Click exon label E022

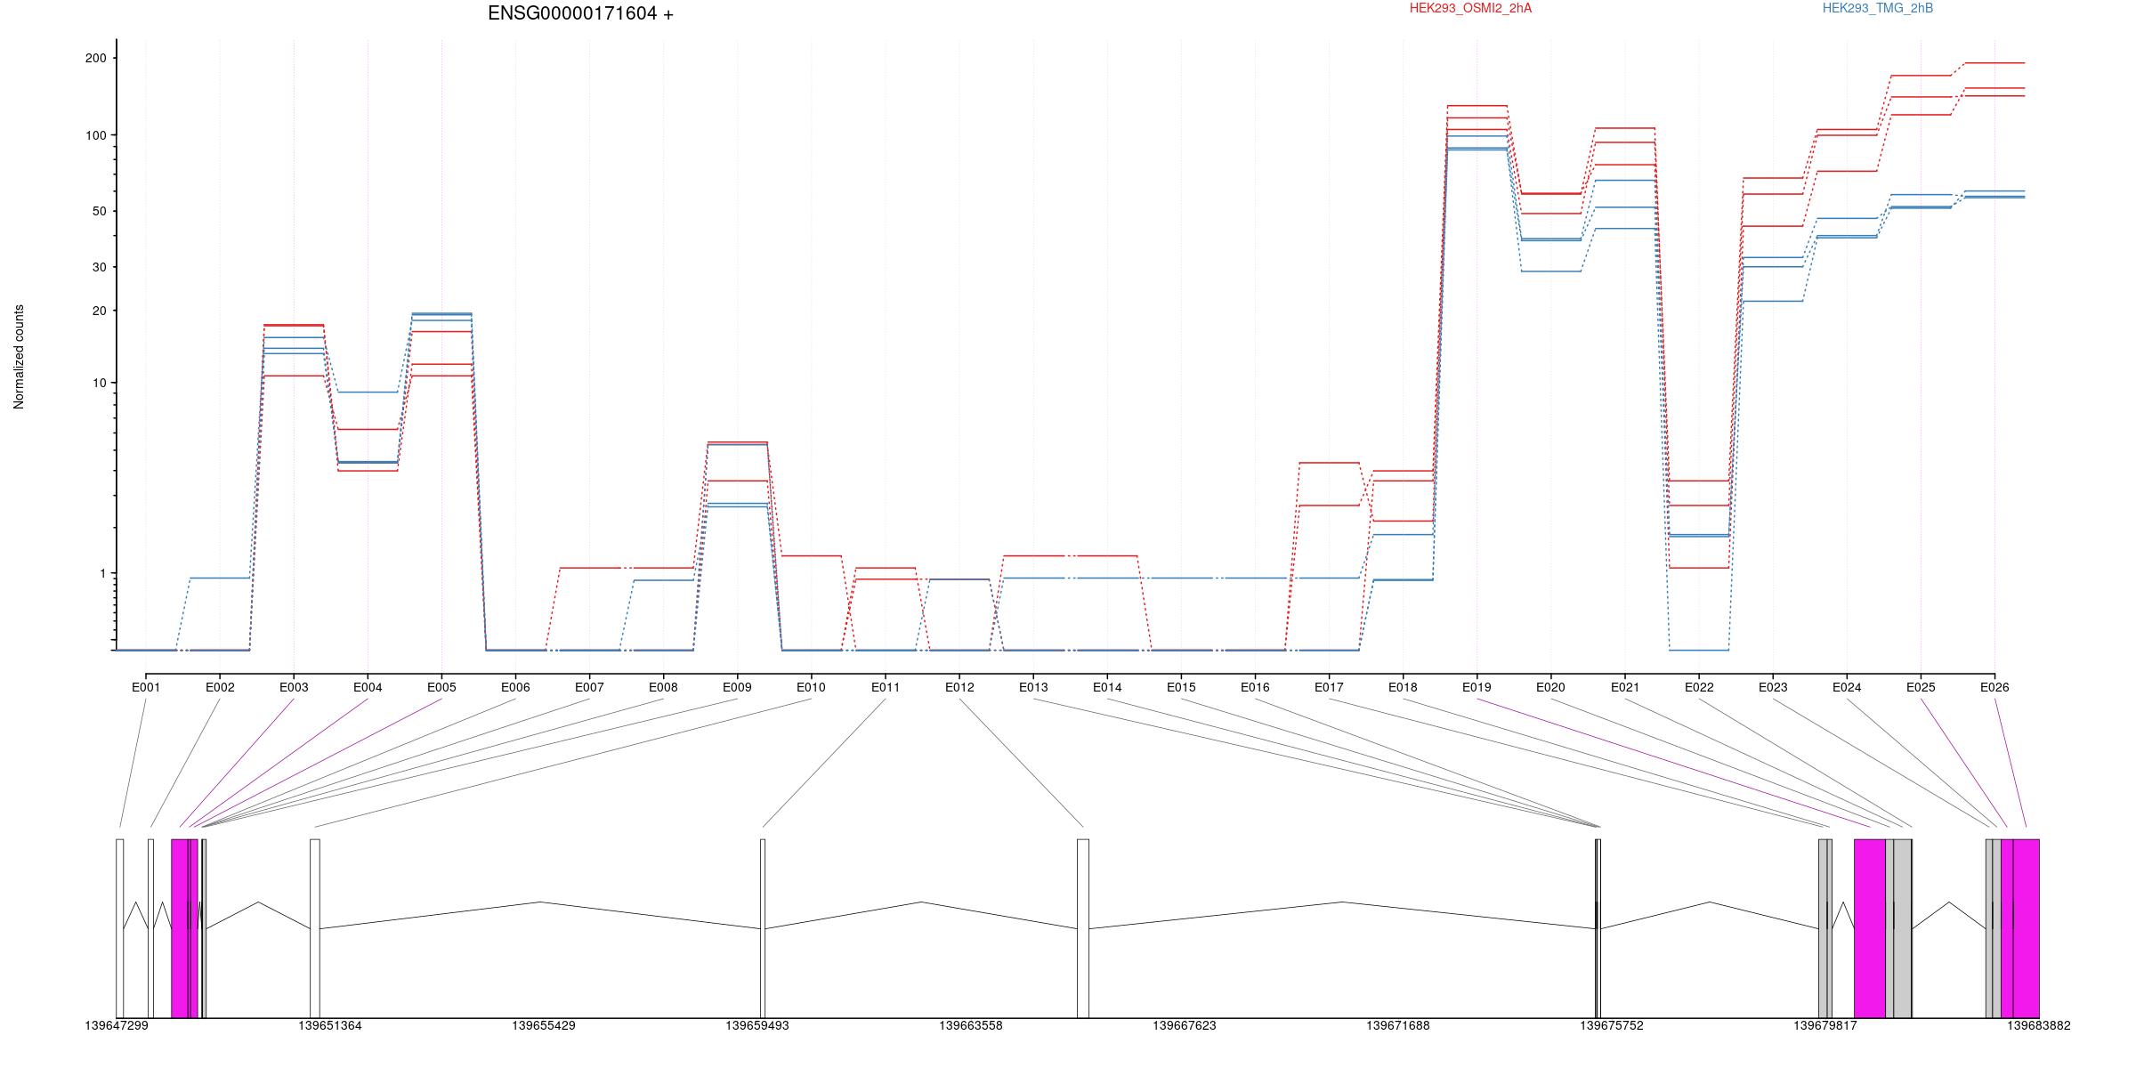pos(1699,687)
